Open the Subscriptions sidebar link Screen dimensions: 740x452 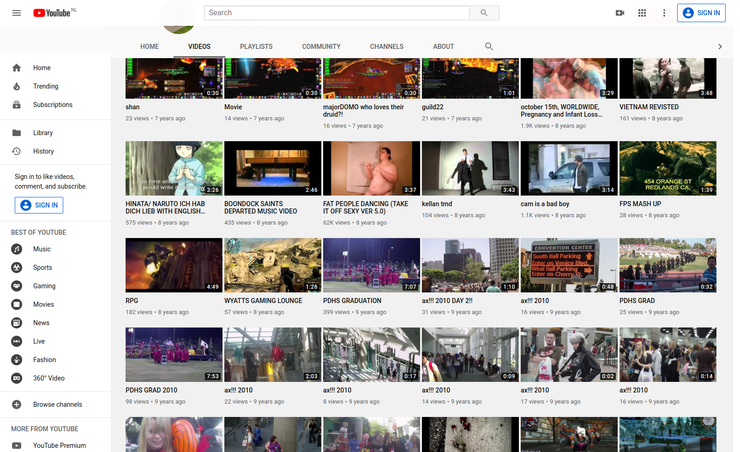point(55,105)
